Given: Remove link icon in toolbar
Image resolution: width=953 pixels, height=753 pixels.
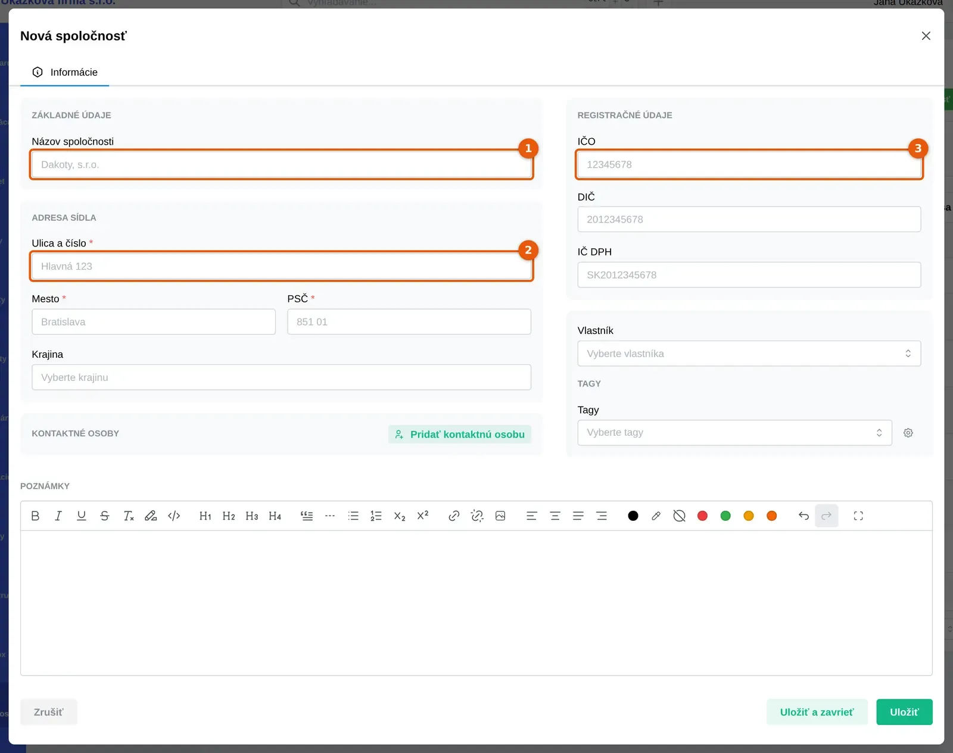Looking at the screenshot, I should (477, 516).
